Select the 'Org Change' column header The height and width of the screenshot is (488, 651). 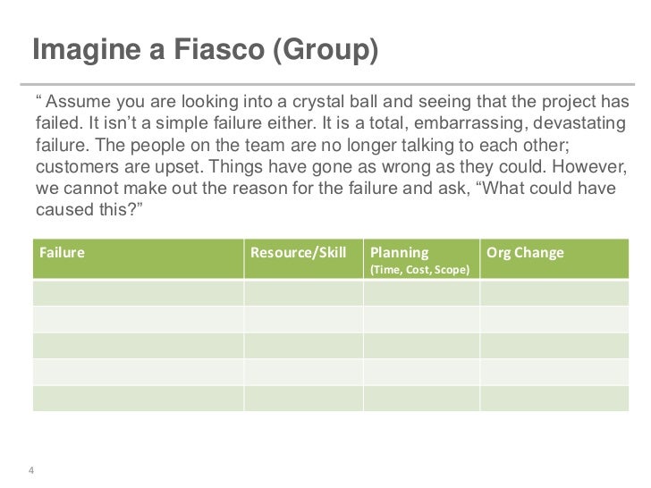pos(525,253)
